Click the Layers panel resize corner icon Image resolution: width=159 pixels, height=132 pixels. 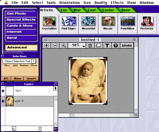[56, 129]
